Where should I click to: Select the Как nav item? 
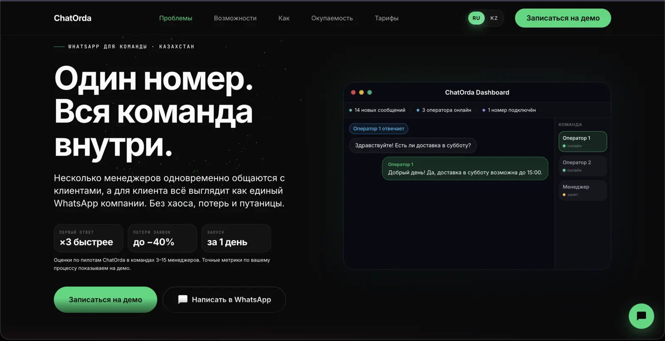pyautogui.click(x=284, y=18)
